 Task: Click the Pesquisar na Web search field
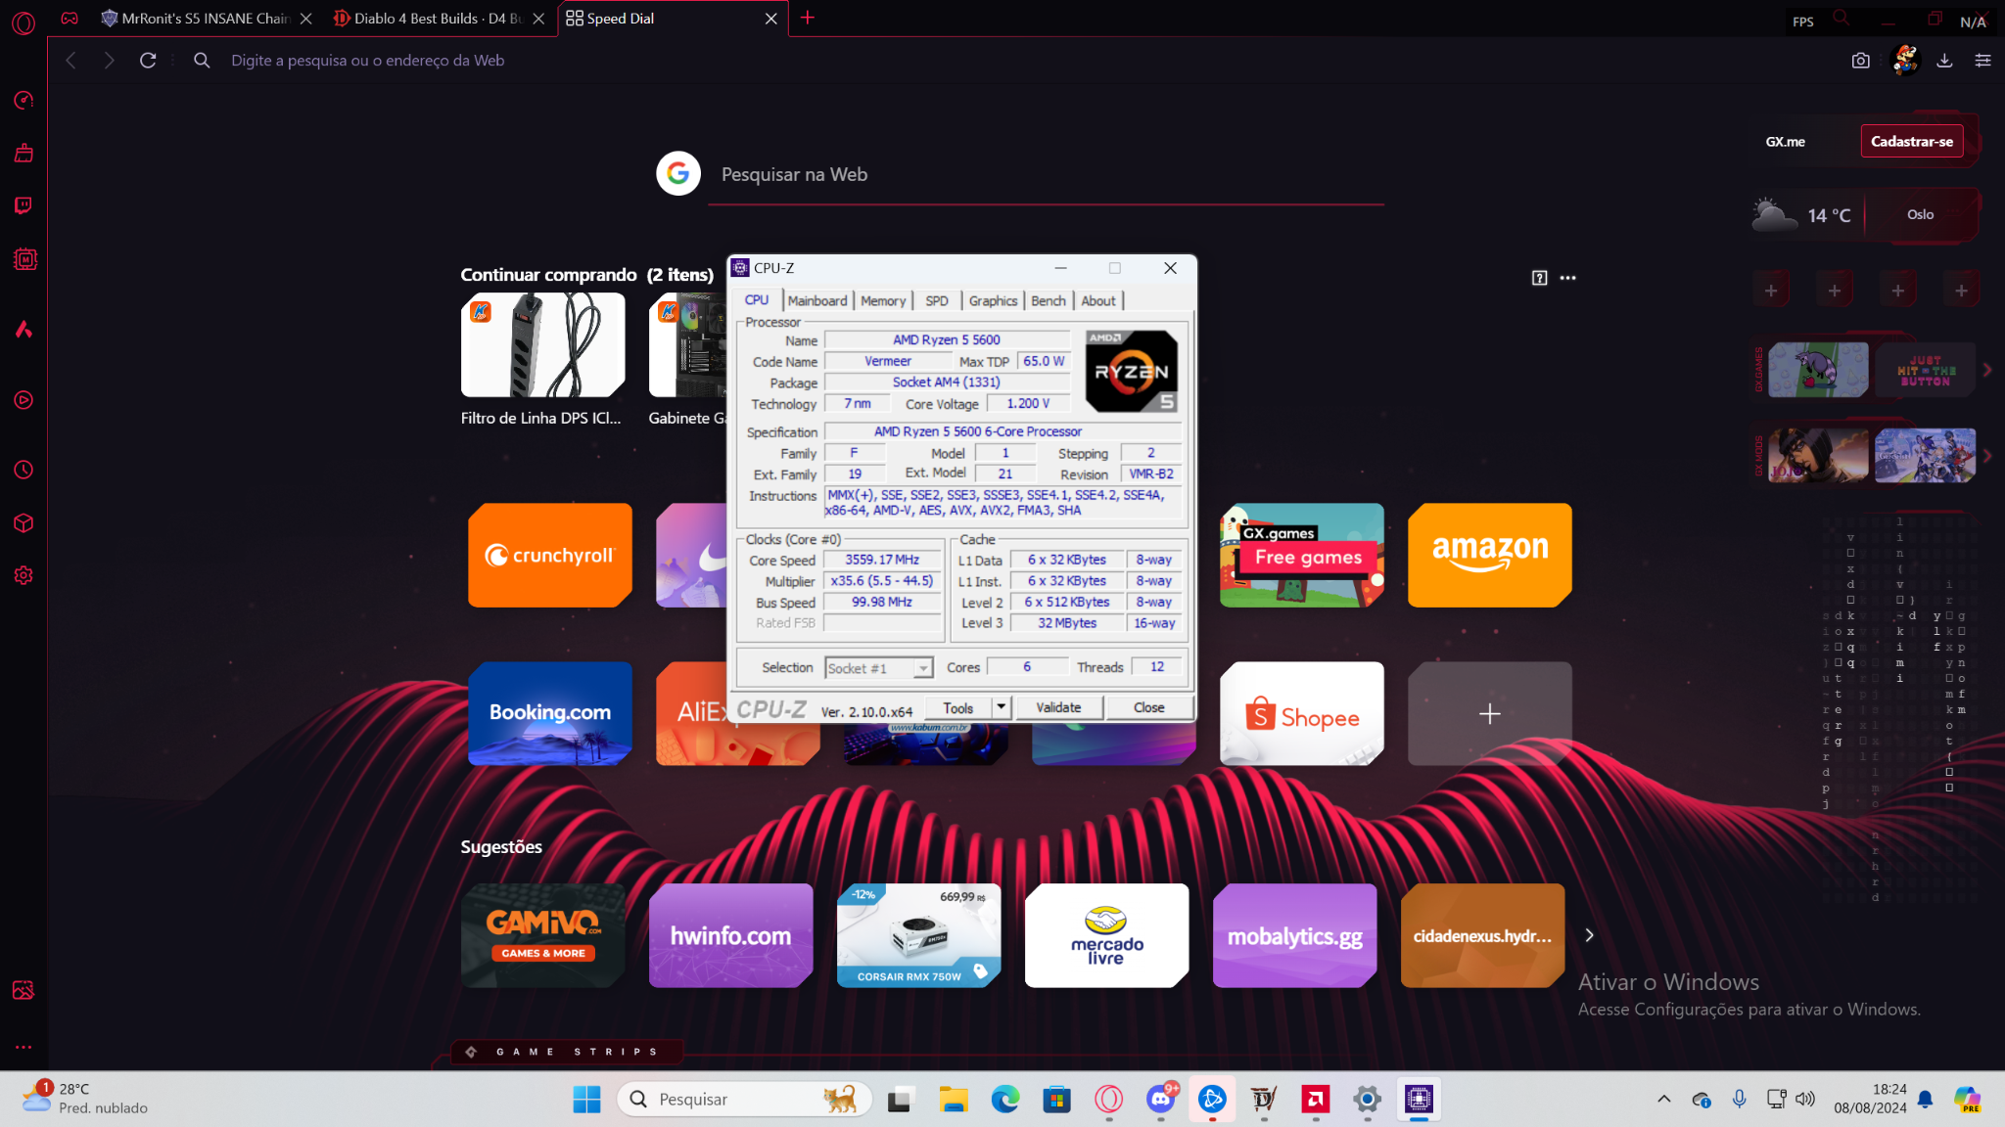coord(1046,174)
